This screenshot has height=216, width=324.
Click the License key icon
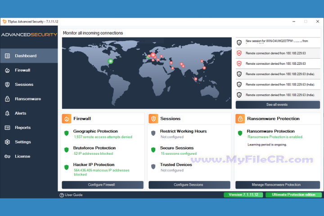7,157
